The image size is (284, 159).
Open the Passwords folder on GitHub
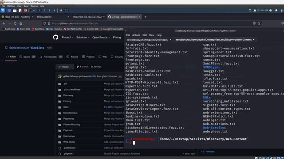click(69, 119)
